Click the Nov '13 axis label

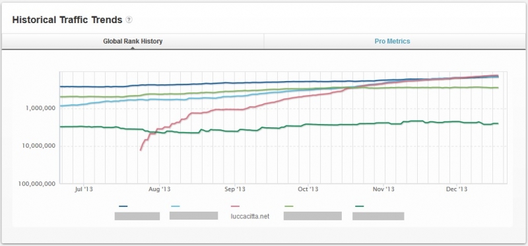383,189
